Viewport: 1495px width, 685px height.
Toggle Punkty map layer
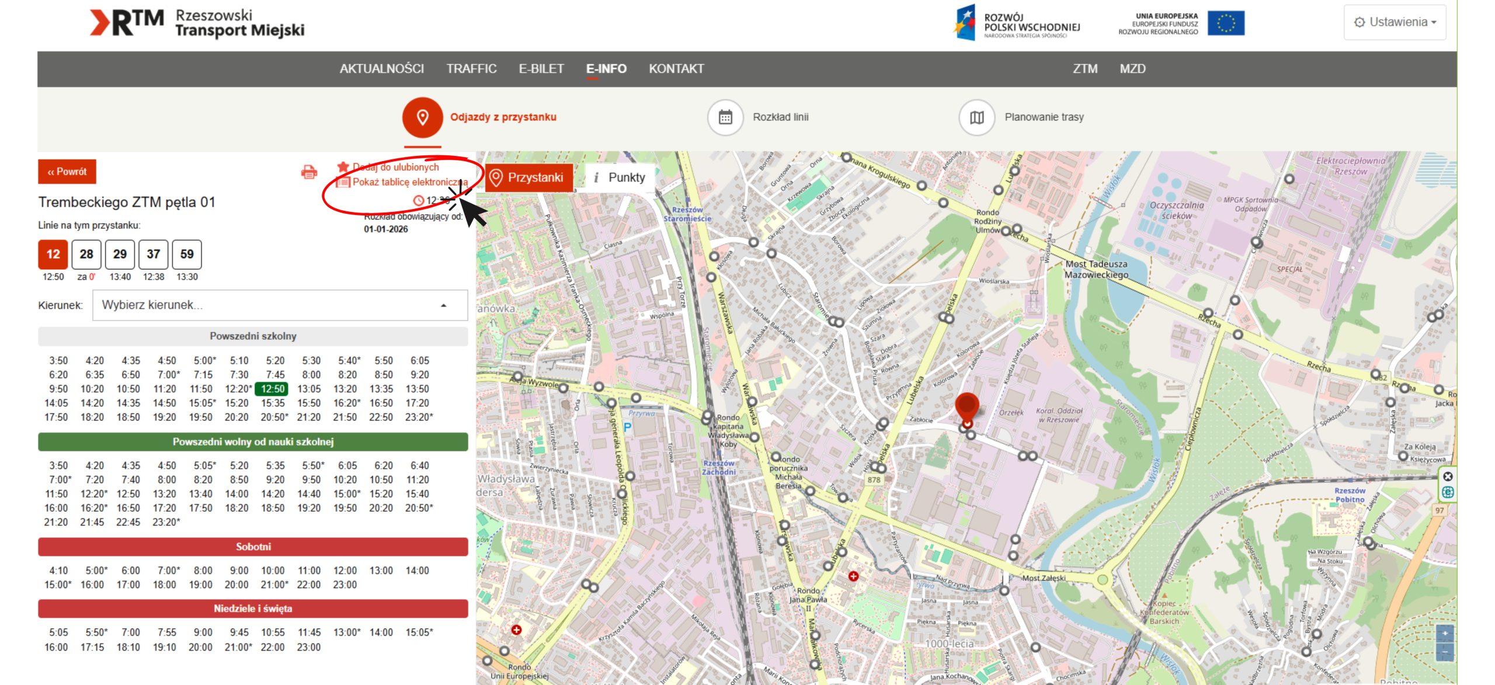click(620, 178)
